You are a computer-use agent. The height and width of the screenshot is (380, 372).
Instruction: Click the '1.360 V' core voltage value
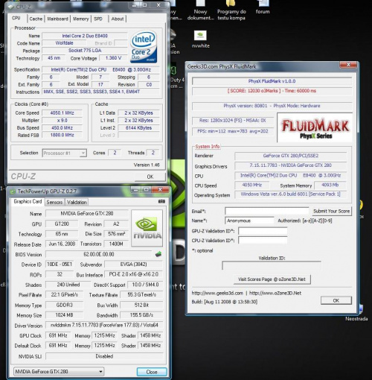tap(113, 58)
